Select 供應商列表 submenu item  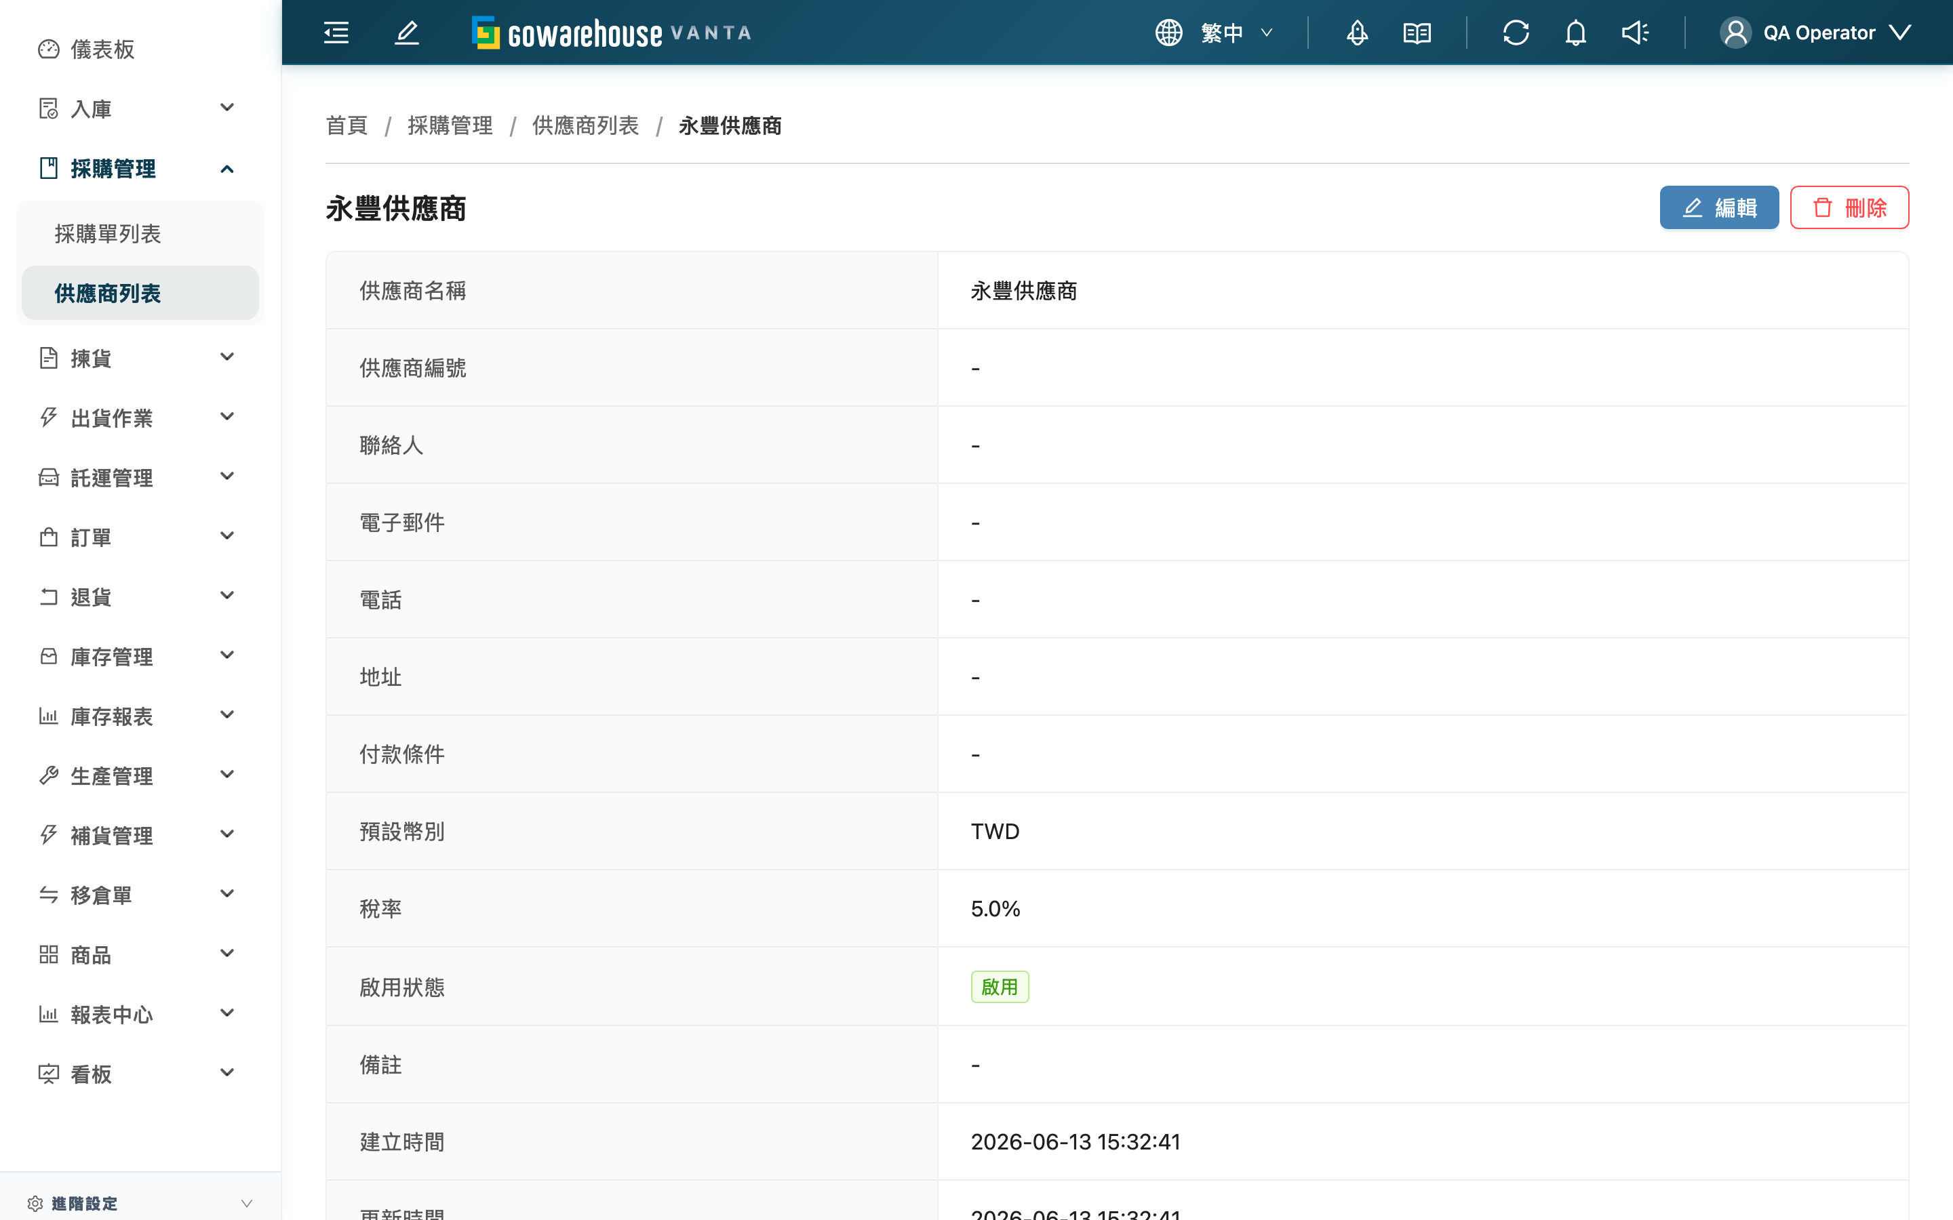point(140,293)
